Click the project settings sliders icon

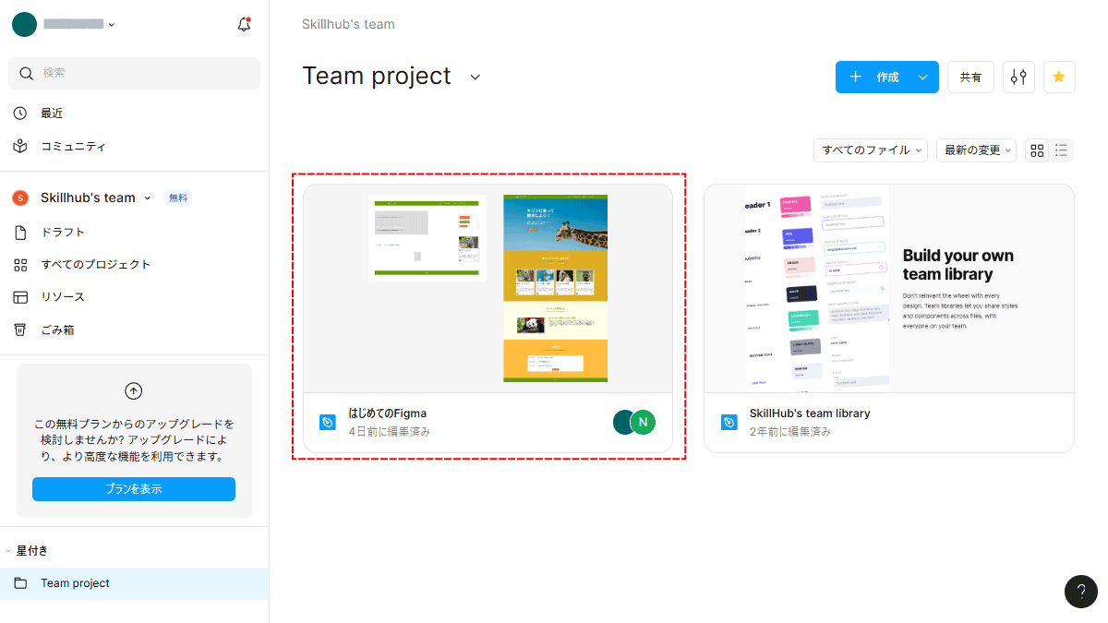1018,78
